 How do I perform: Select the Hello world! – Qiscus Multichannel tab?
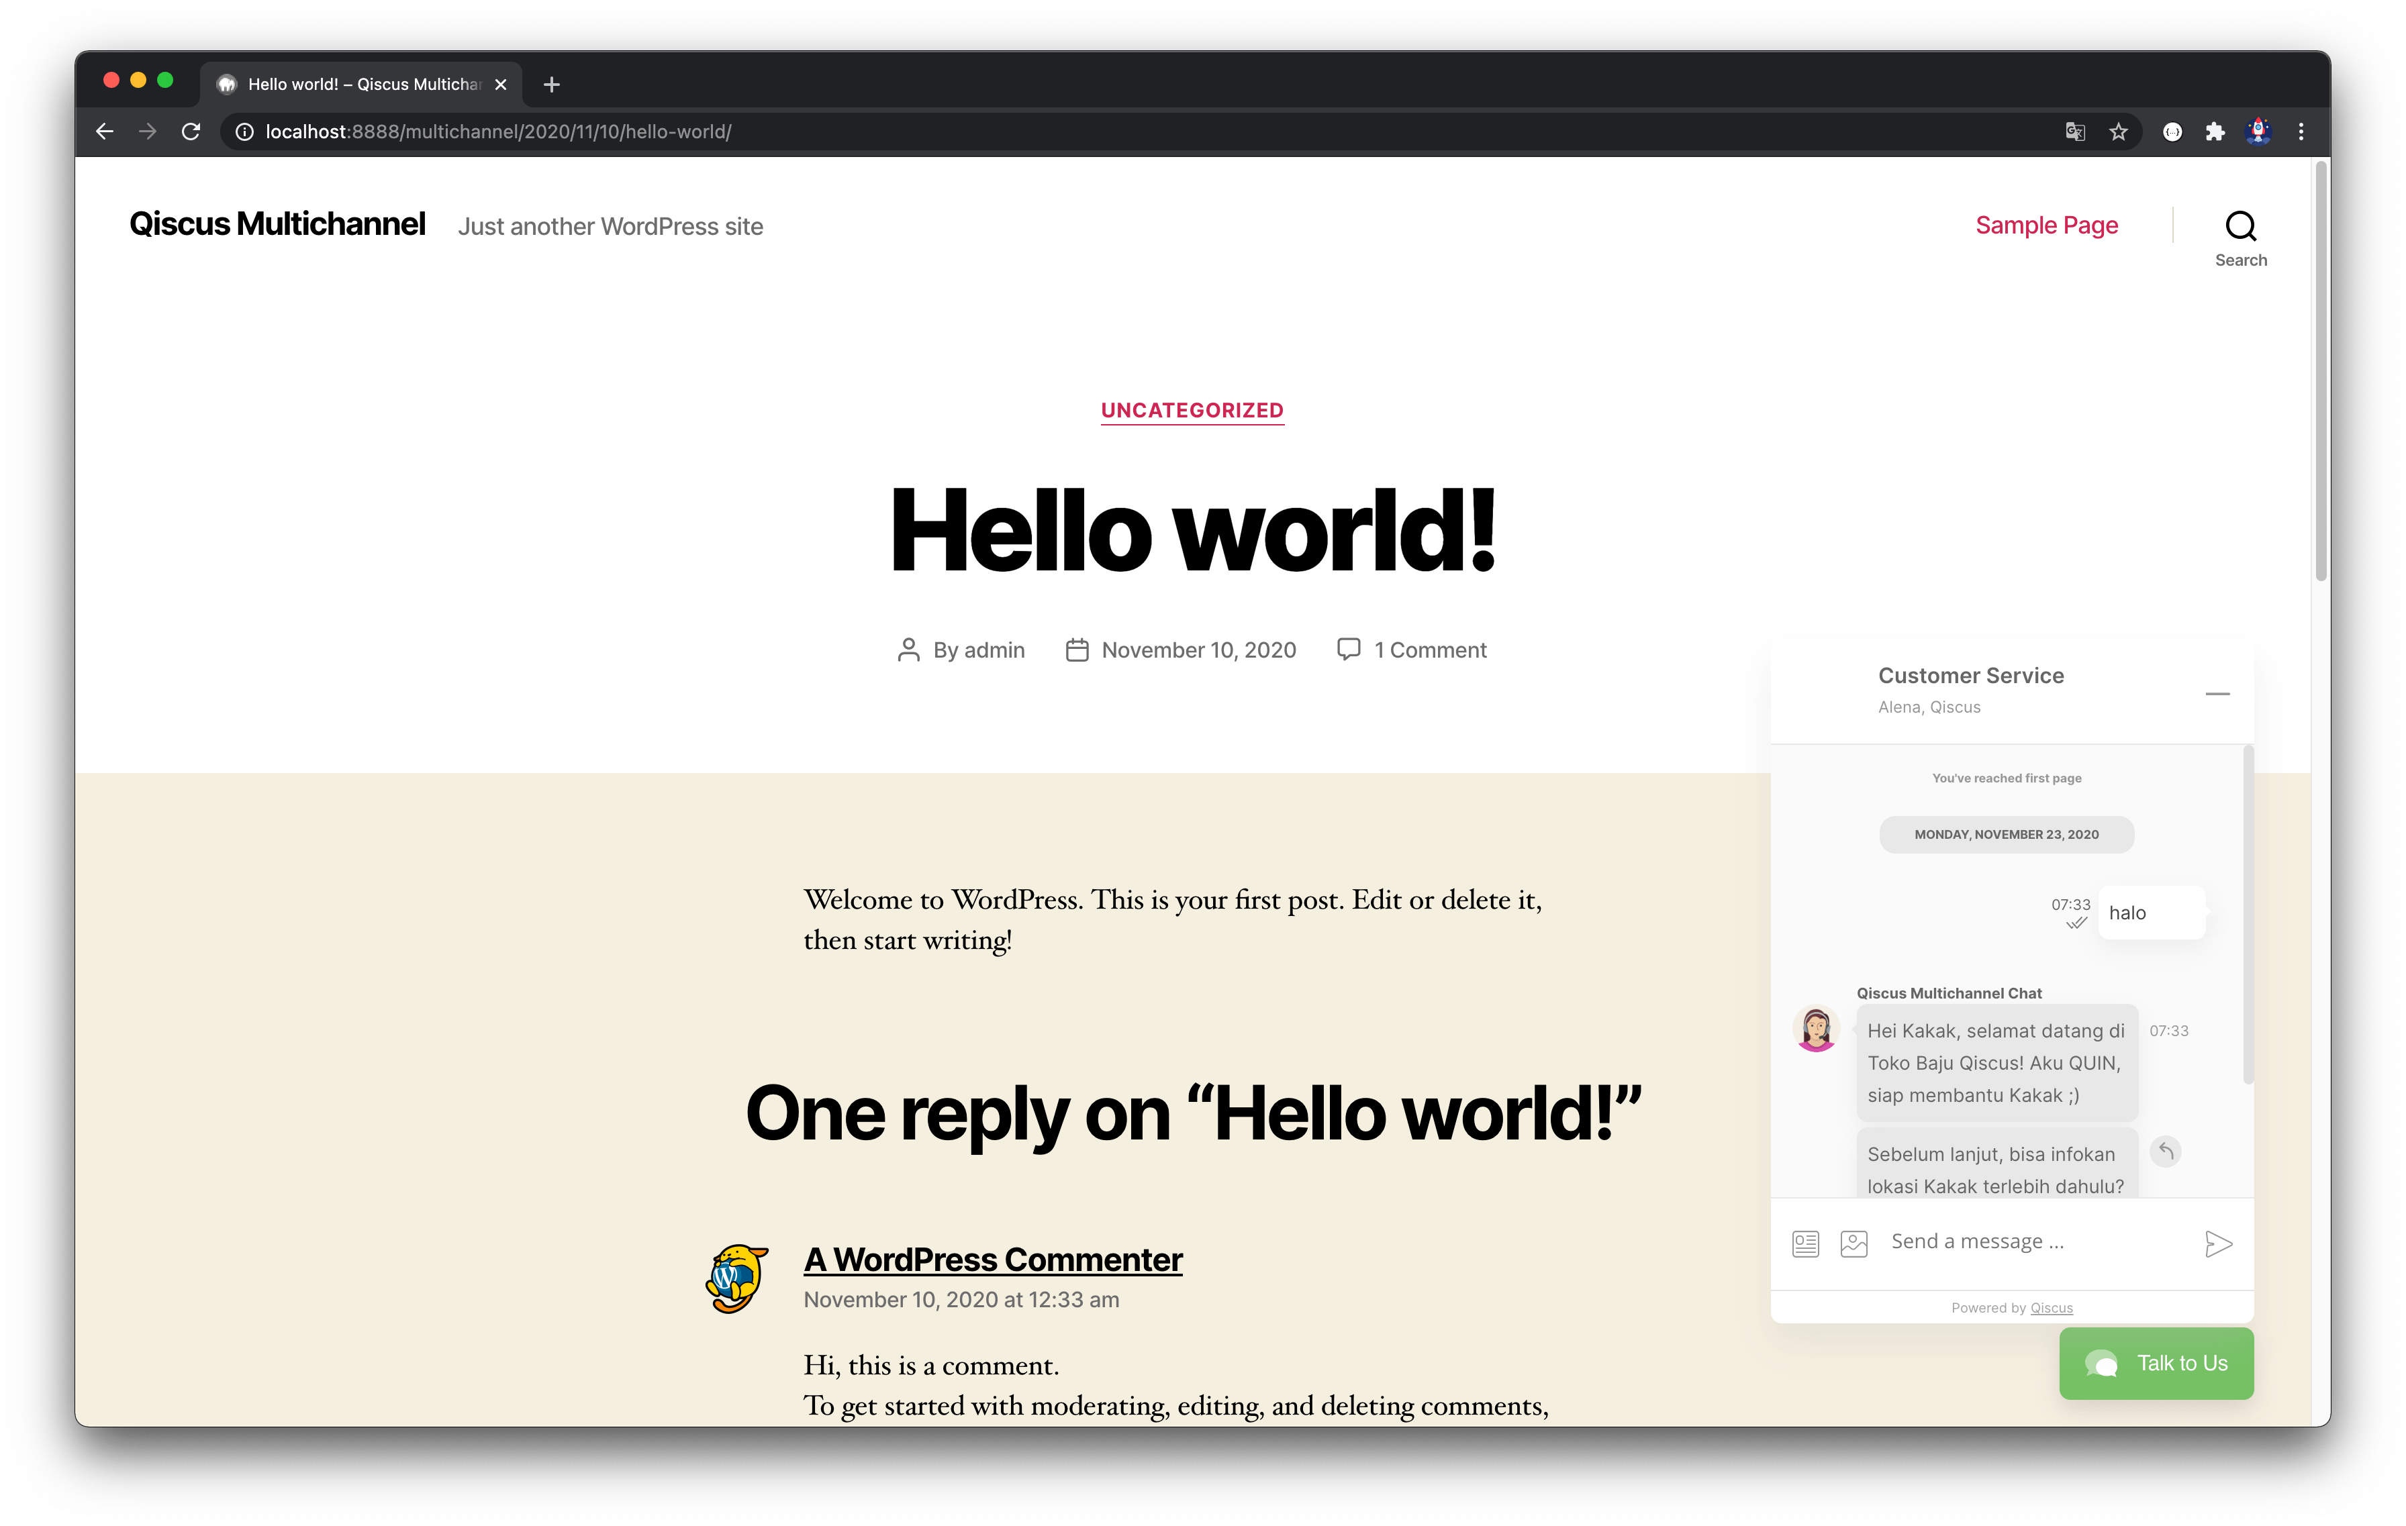pyautogui.click(x=362, y=85)
